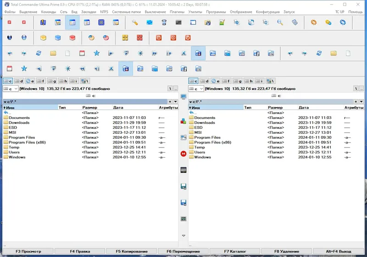The width and height of the screenshot is (367, 257).
Task: Select Program Files (x86) in left panel
Action: point(27,142)
